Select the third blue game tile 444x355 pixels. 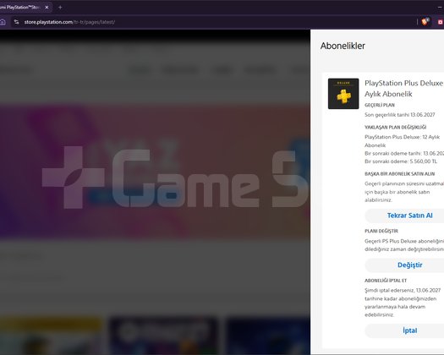pyautogui.click(x=268, y=336)
